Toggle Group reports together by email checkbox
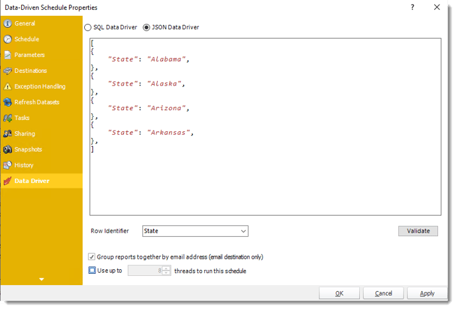 (91, 257)
